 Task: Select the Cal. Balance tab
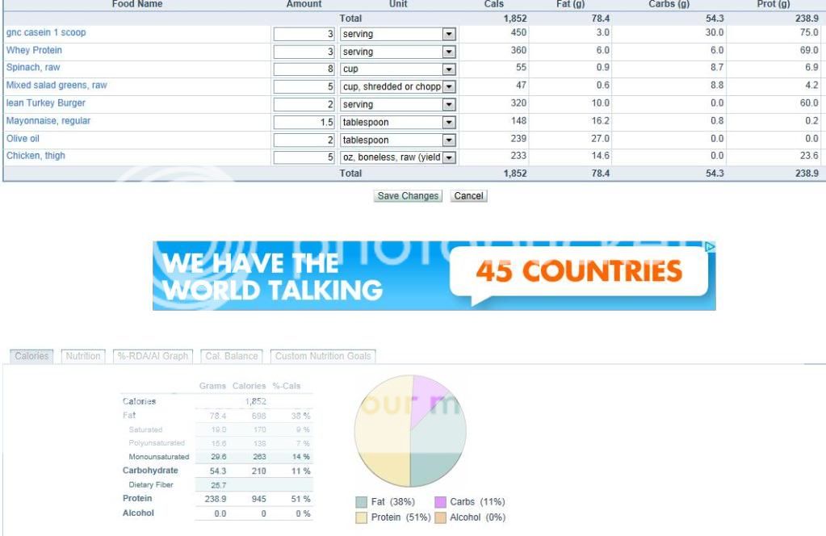(x=232, y=356)
